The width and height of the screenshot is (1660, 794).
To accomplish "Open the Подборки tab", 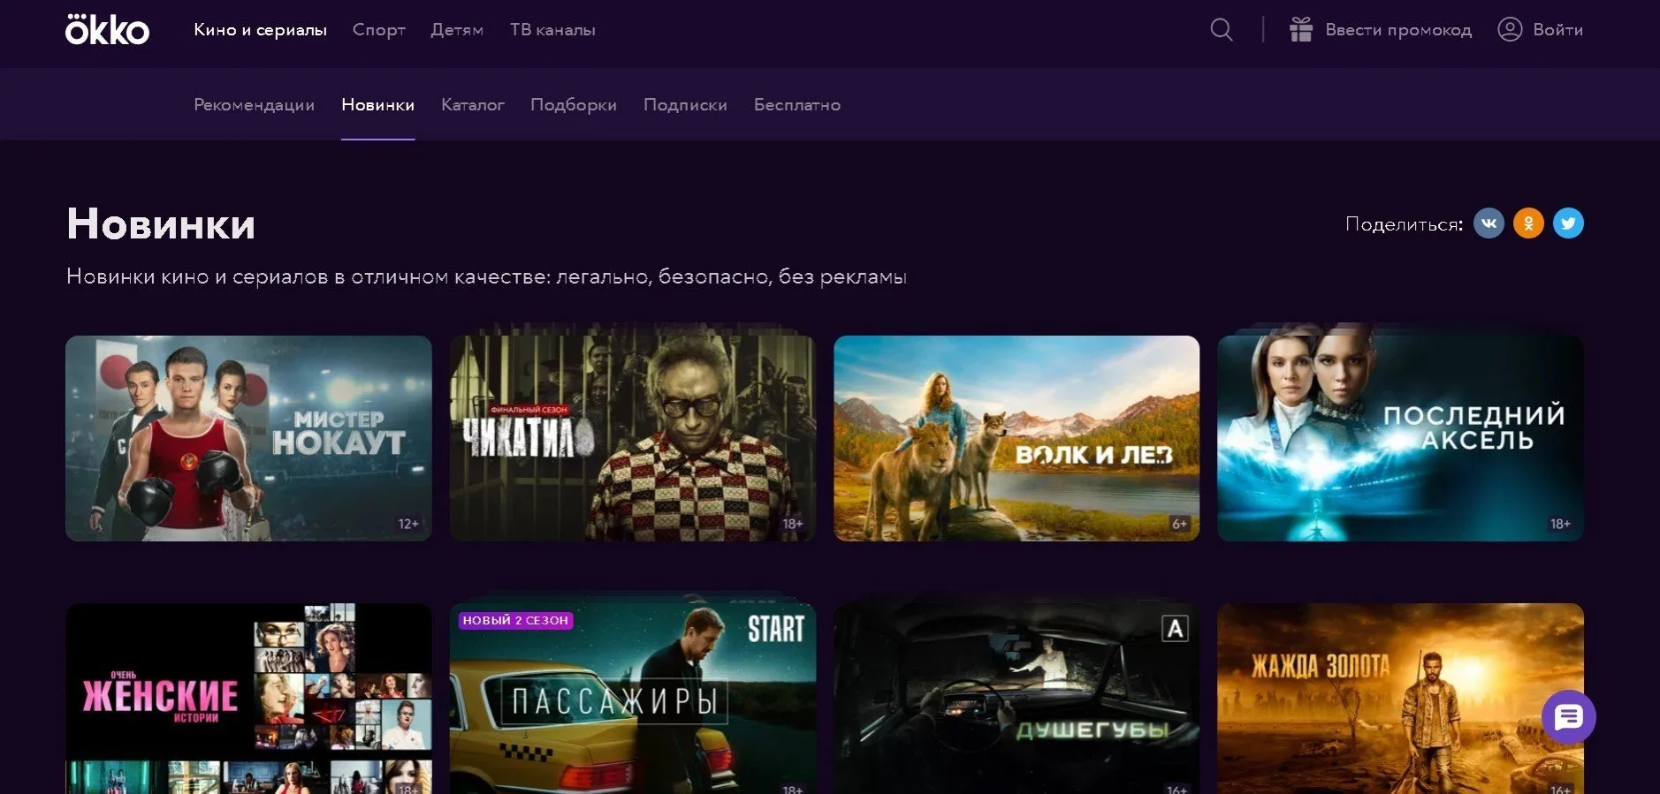I will [574, 105].
